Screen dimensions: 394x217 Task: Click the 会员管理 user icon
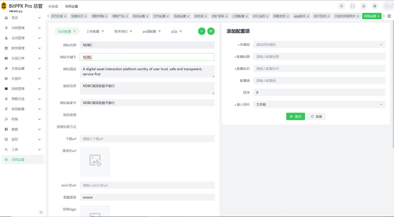pyautogui.click(x=6, y=38)
